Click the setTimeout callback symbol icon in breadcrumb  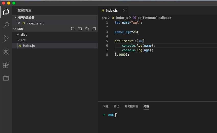[134, 18]
